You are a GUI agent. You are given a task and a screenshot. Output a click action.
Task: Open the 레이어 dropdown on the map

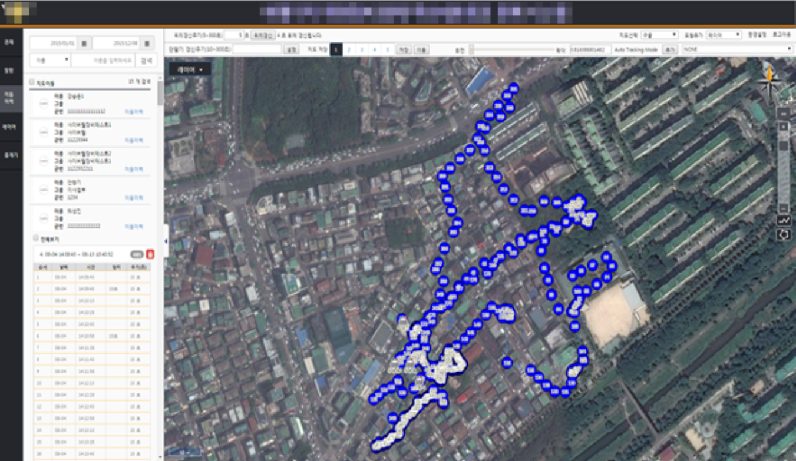pos(190,69)
